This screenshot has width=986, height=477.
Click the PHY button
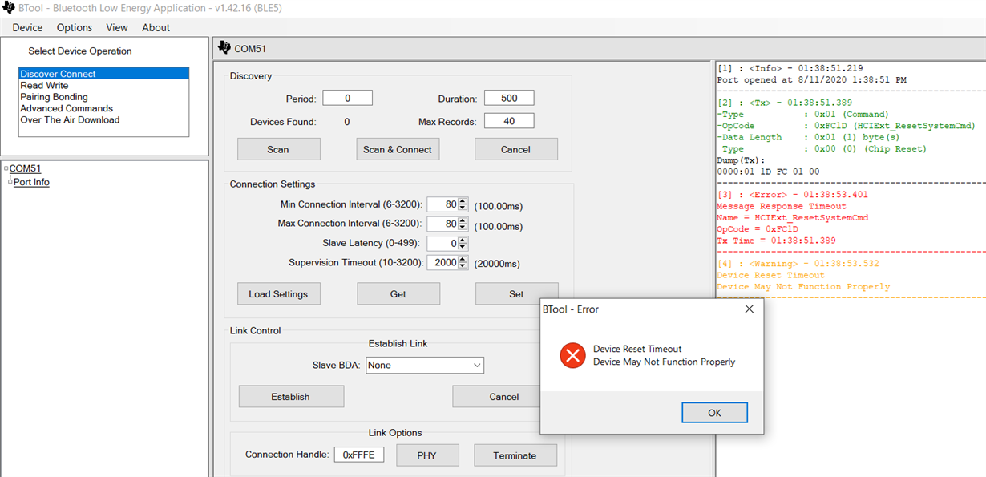426,455
